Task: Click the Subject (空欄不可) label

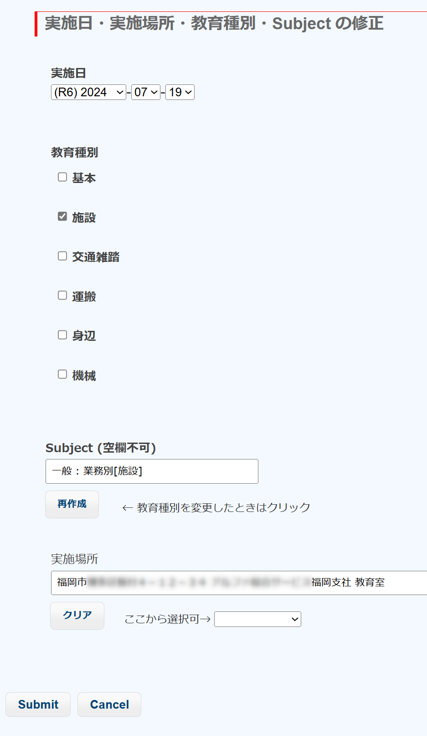Action: [101, 448]
